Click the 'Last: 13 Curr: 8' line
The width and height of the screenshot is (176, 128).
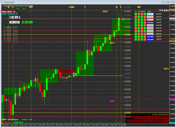(x=9, y=14)
